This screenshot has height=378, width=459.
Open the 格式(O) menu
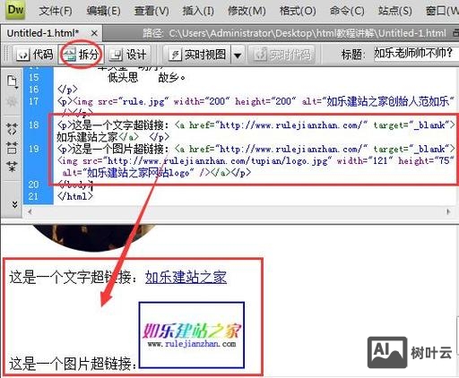pyautogui.click(x=298, y=11)
